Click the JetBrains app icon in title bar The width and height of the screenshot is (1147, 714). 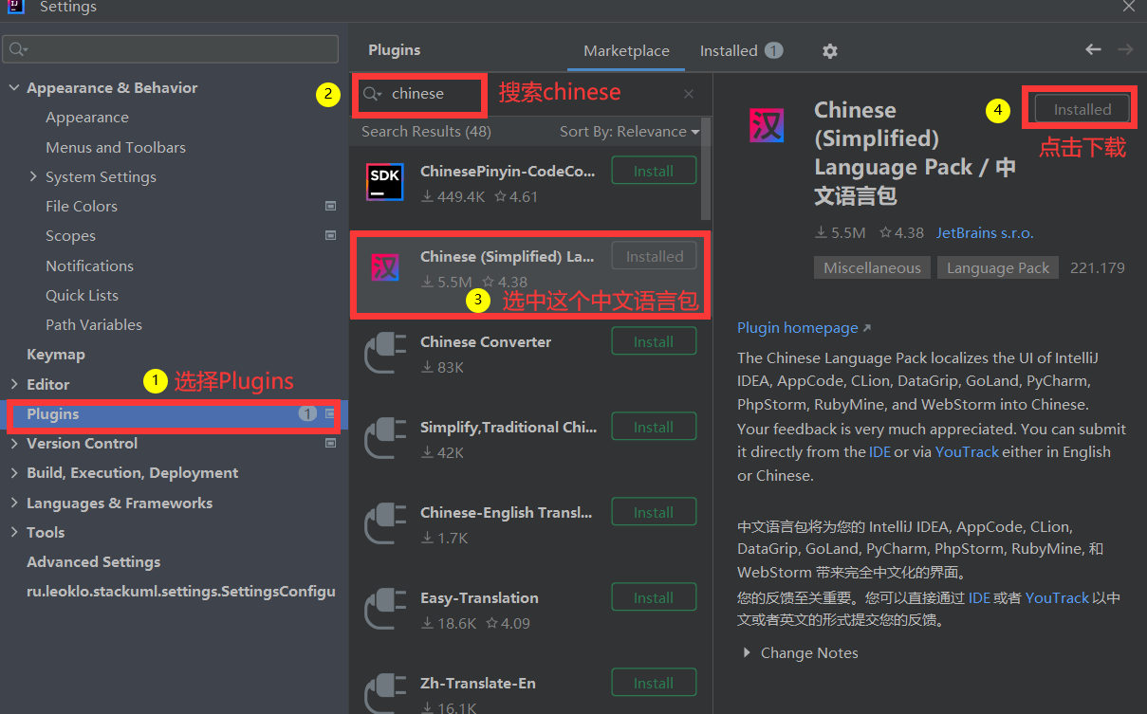[14, 6]
